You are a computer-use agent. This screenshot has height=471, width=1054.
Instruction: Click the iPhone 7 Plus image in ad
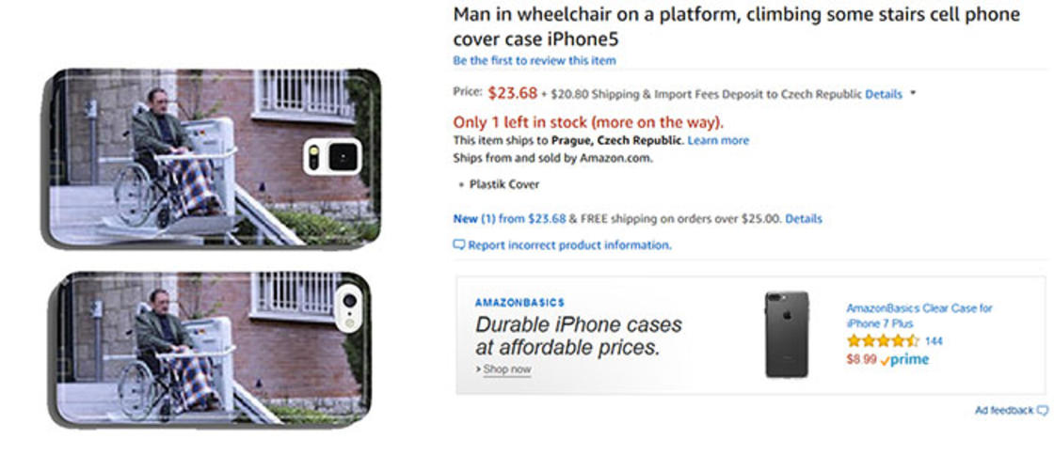click(787, 335)
